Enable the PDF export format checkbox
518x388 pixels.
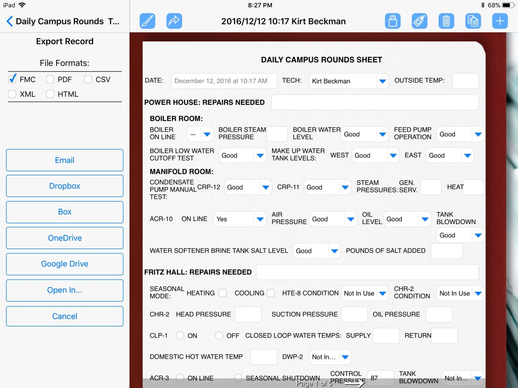50,79
